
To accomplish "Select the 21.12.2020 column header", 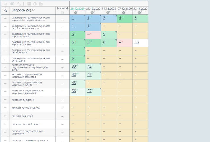I will (93, 9).
